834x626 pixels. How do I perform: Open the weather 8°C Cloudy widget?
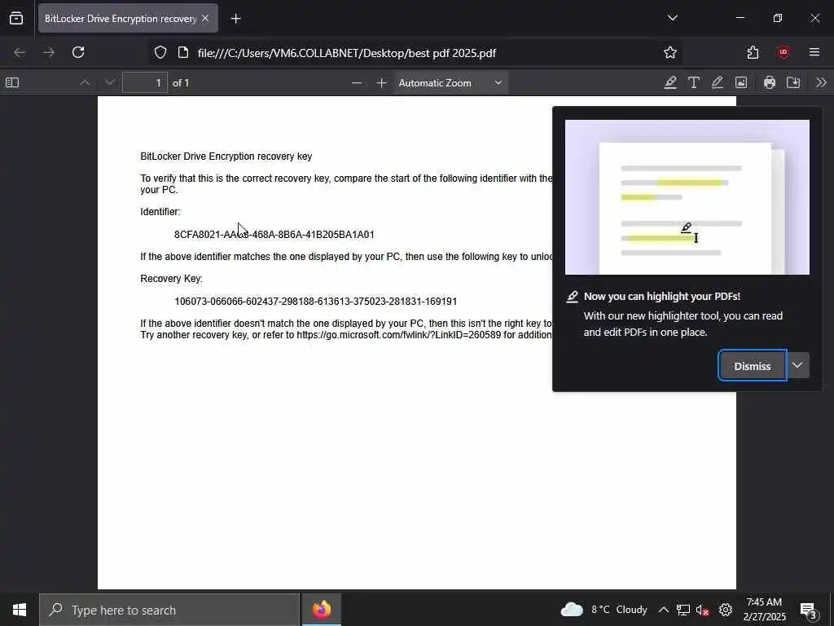(x=604, y=610)
